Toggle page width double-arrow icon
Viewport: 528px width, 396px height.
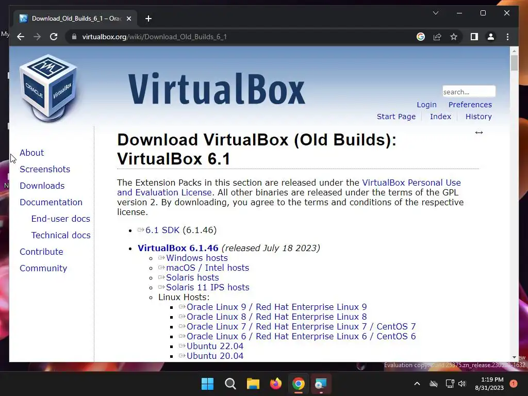pos(479,133)
